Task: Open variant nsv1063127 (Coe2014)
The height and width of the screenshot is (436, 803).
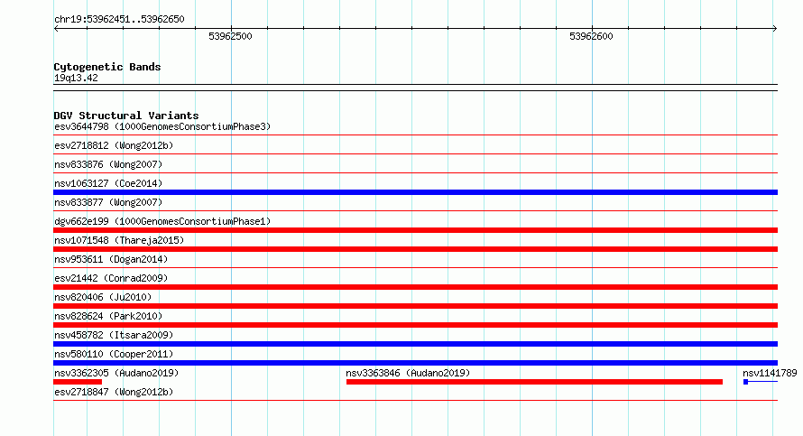Action: pos(108,183)
